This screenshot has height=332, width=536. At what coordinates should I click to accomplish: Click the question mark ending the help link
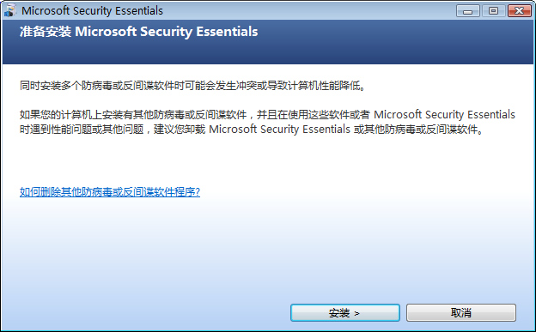pyautogui.click(x=197, y=192)
